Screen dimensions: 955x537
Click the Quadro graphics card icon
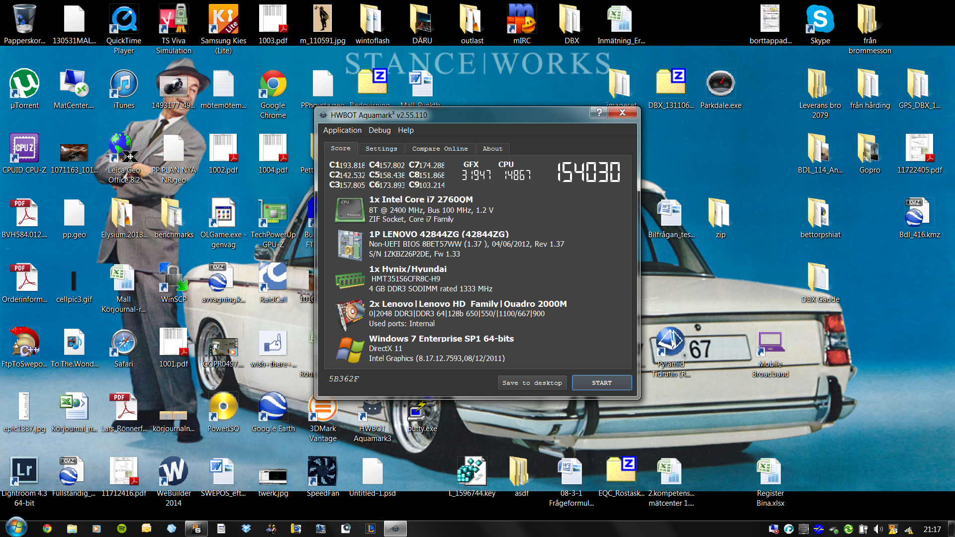click(x=350, y=314)
